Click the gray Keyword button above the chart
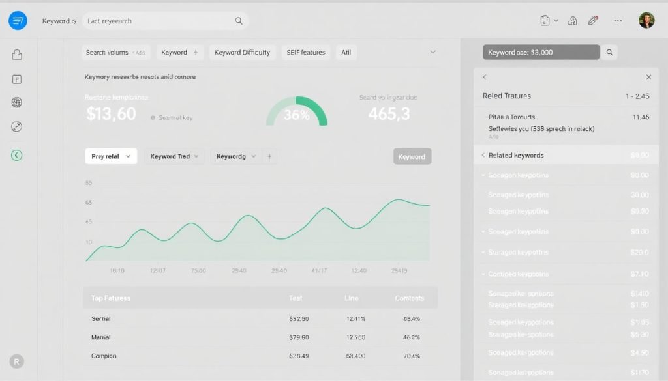This screenshot has width=668, height=381. pos(412,156)
